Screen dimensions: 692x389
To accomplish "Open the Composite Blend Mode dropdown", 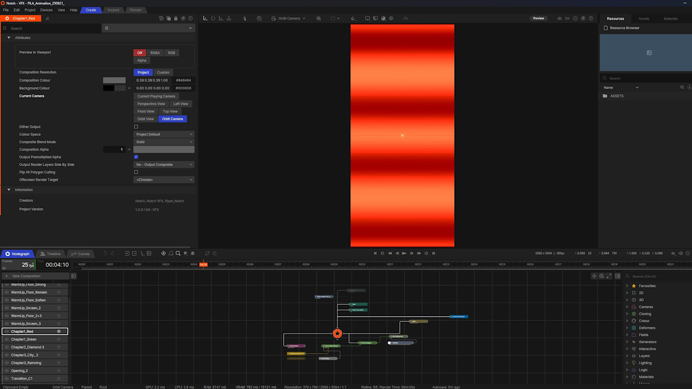I will pos(164,142).
